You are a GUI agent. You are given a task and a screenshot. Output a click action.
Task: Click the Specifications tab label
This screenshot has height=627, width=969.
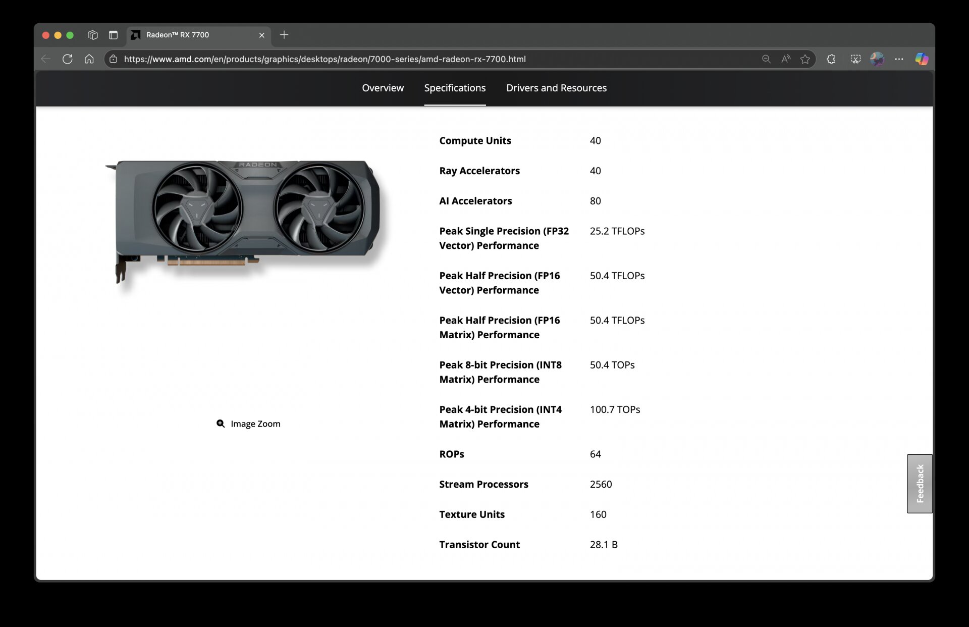[455, 88]
